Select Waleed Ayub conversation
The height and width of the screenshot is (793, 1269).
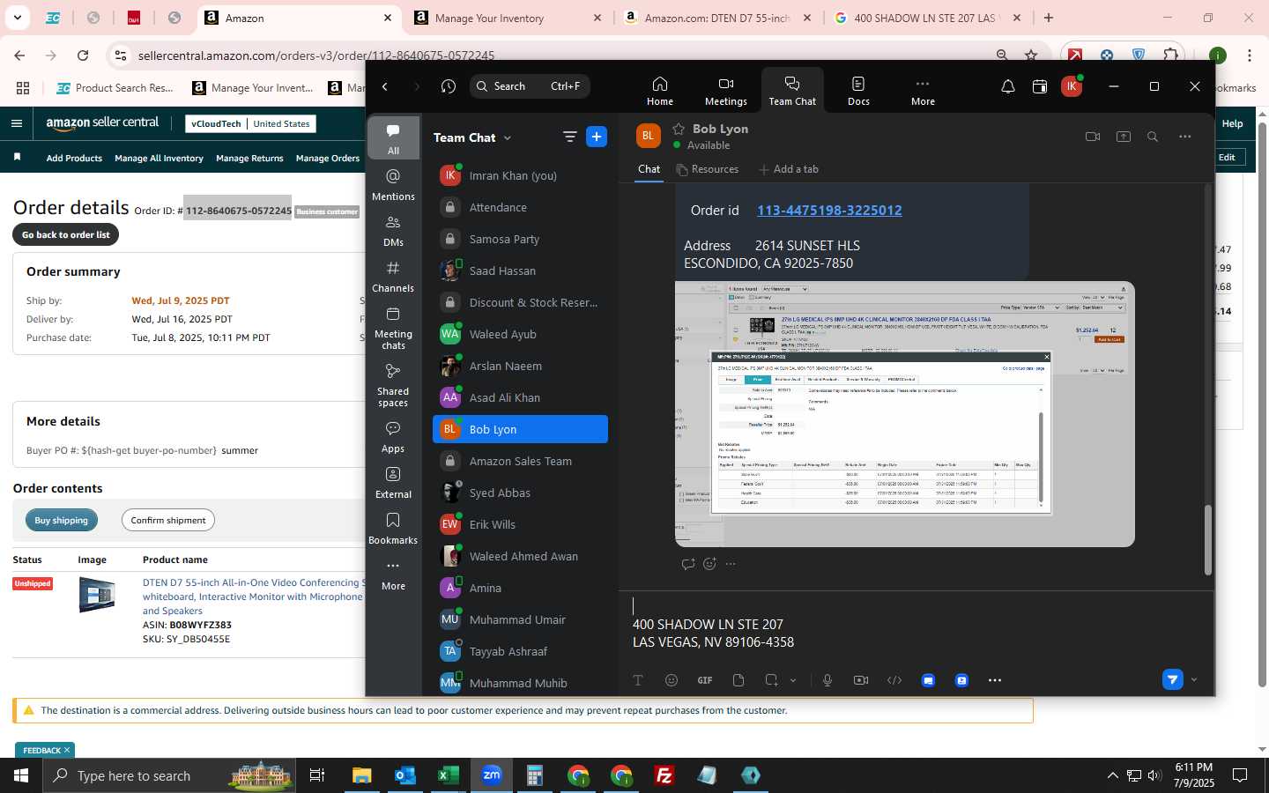tap(520, 334)
